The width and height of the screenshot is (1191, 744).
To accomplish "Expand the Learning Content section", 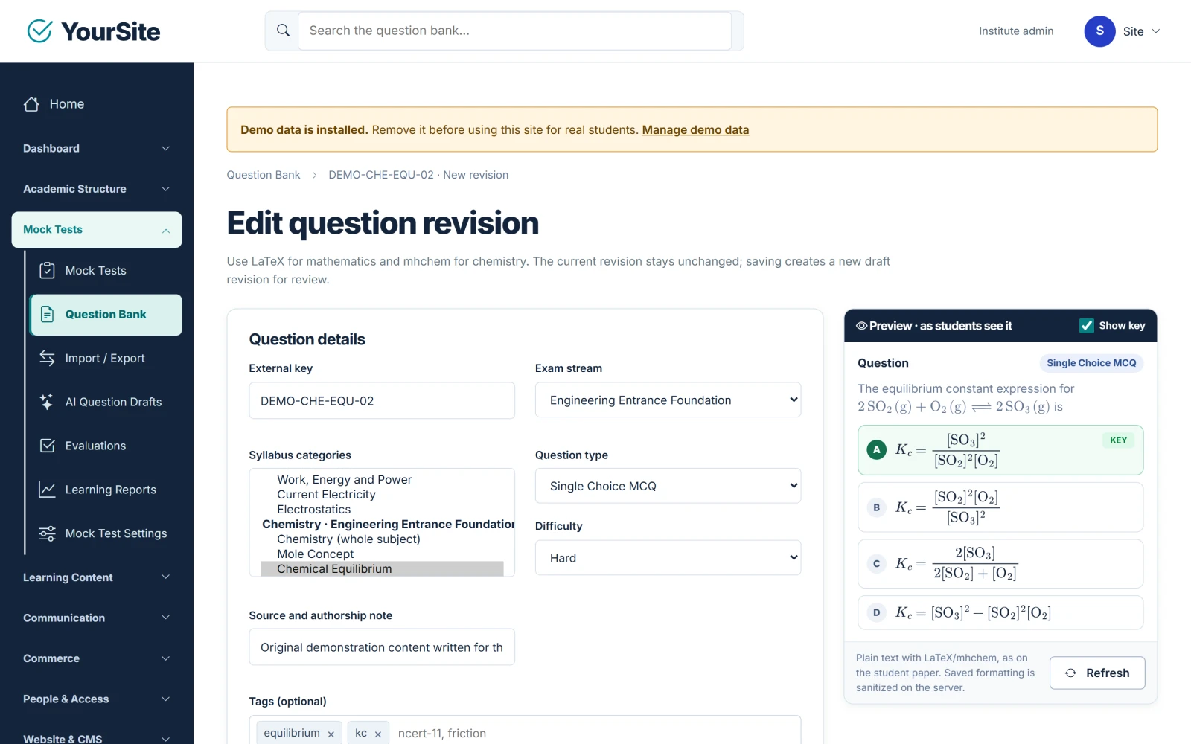I will tap(97, 577).
